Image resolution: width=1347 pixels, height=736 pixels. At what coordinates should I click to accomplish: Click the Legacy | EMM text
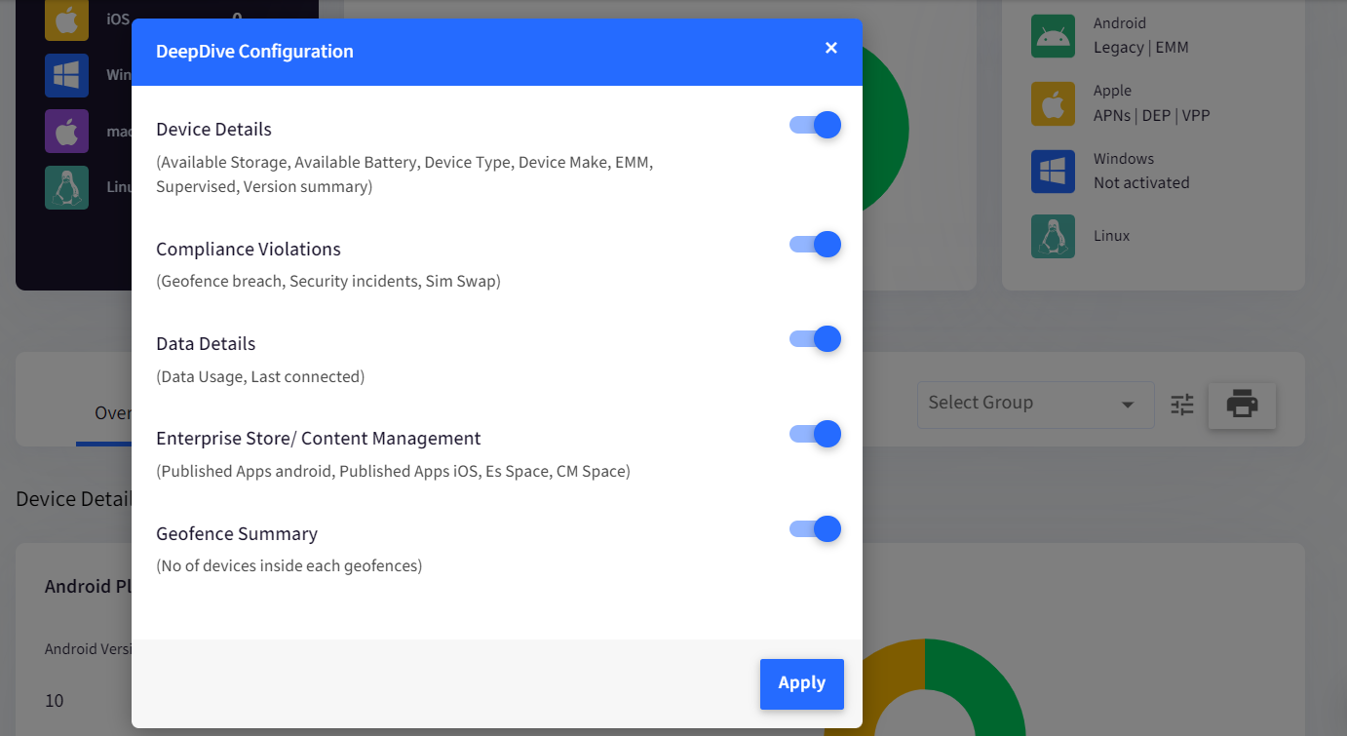coord(1141,48)
